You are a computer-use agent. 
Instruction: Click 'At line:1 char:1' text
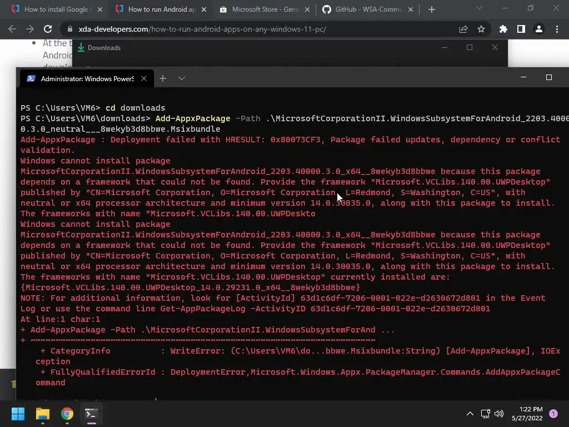point(60,319)
